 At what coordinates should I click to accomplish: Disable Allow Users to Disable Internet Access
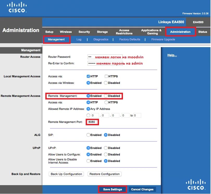pyautogui.click(x=106, y=161)
